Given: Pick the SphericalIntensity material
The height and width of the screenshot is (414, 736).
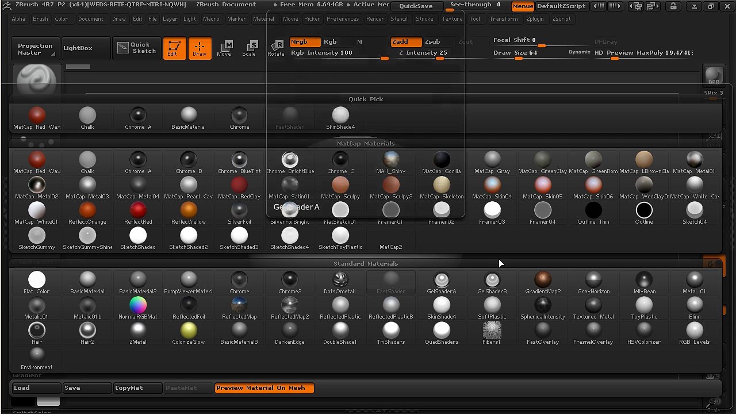Looking at the screenshot, I should tap(543, 308).
